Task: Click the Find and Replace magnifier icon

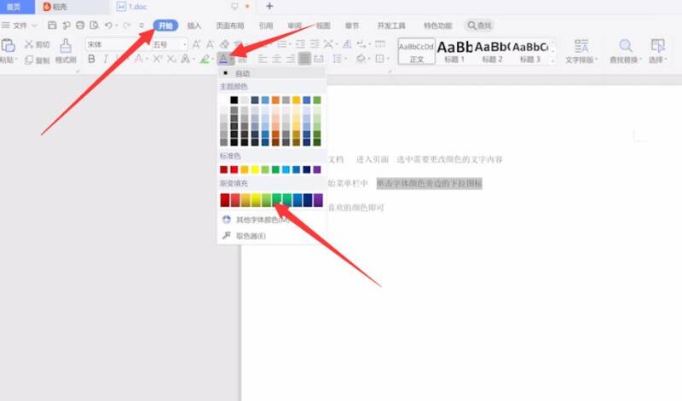Action: click(x=626, y=46)
